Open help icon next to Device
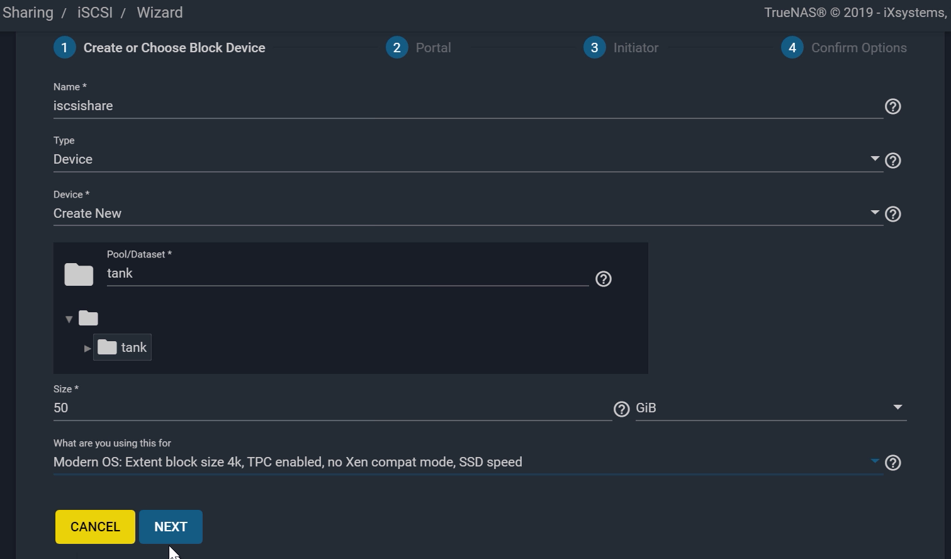 [892, 215]
